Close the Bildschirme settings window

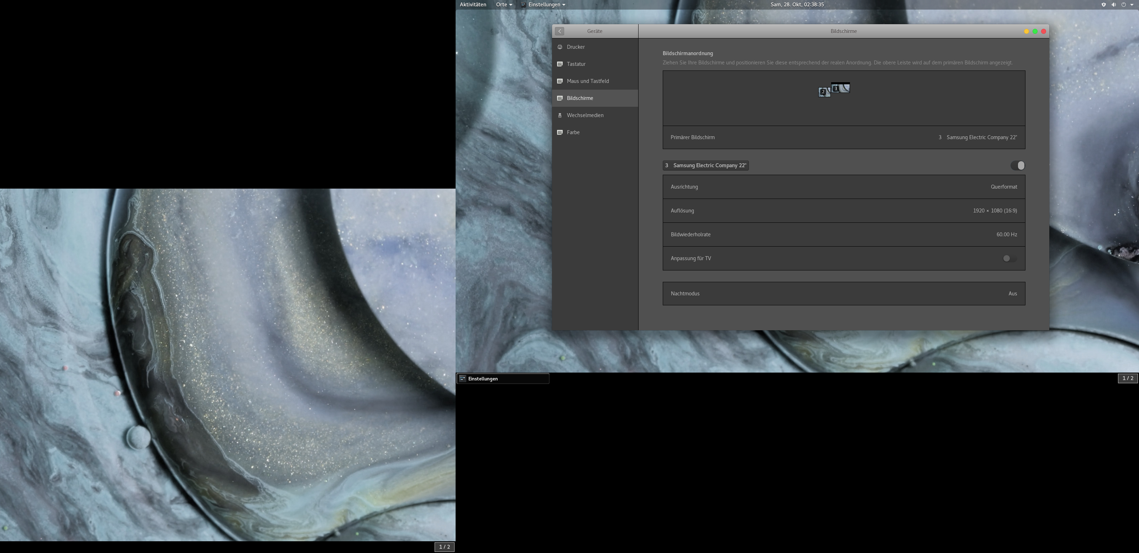(x=1044, y=31)
